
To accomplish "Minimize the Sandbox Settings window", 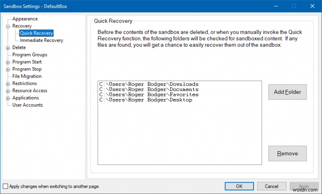I will (276, 6).
